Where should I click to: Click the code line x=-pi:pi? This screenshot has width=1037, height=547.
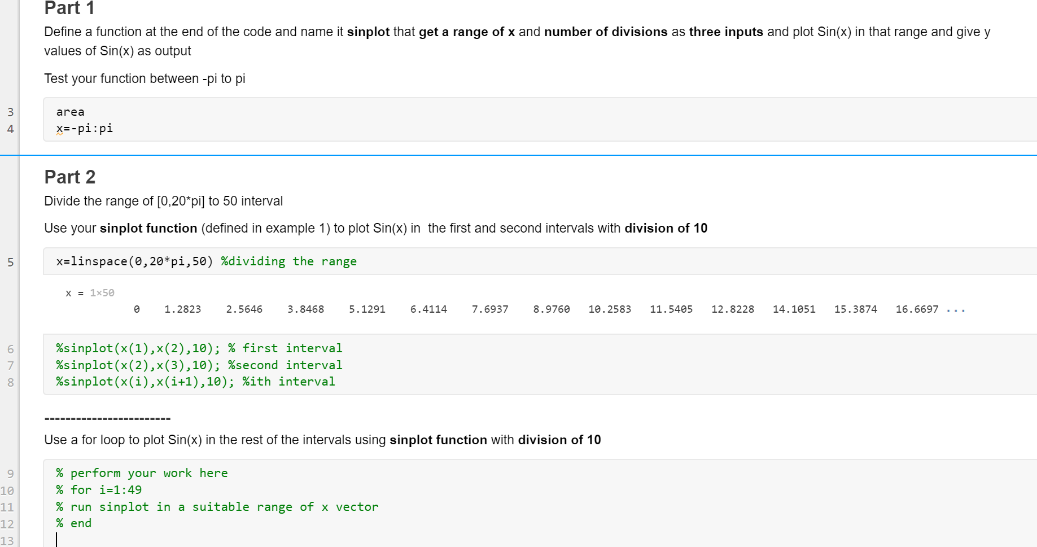point(84,128)
